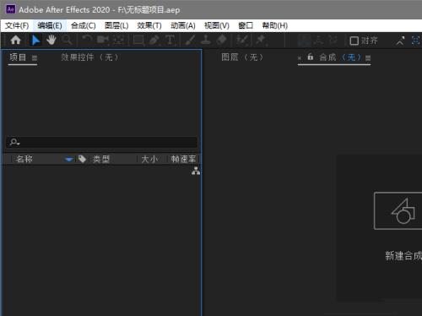The image size is (422, 316).
Task: Sort by the 帧速率 column header
Action: 183,160
